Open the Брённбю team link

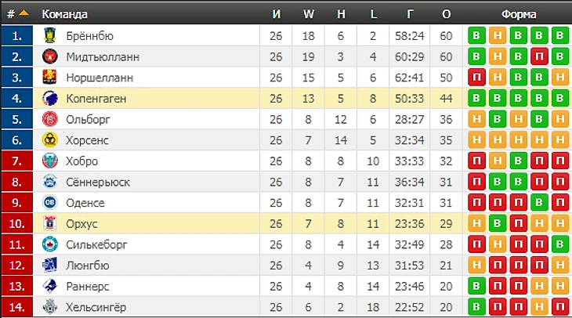click(x=90, y=36)
